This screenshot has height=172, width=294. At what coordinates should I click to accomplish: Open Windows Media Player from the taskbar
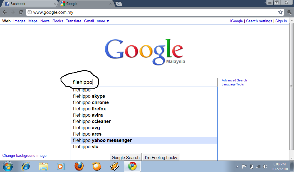pyautogui.click(x=61, y=166)
